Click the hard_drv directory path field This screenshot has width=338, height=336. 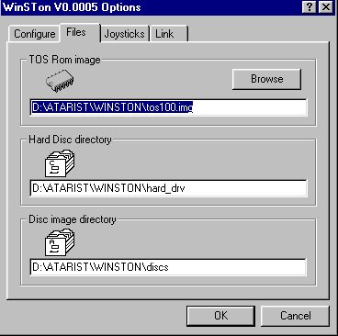[x=168, y=188]
